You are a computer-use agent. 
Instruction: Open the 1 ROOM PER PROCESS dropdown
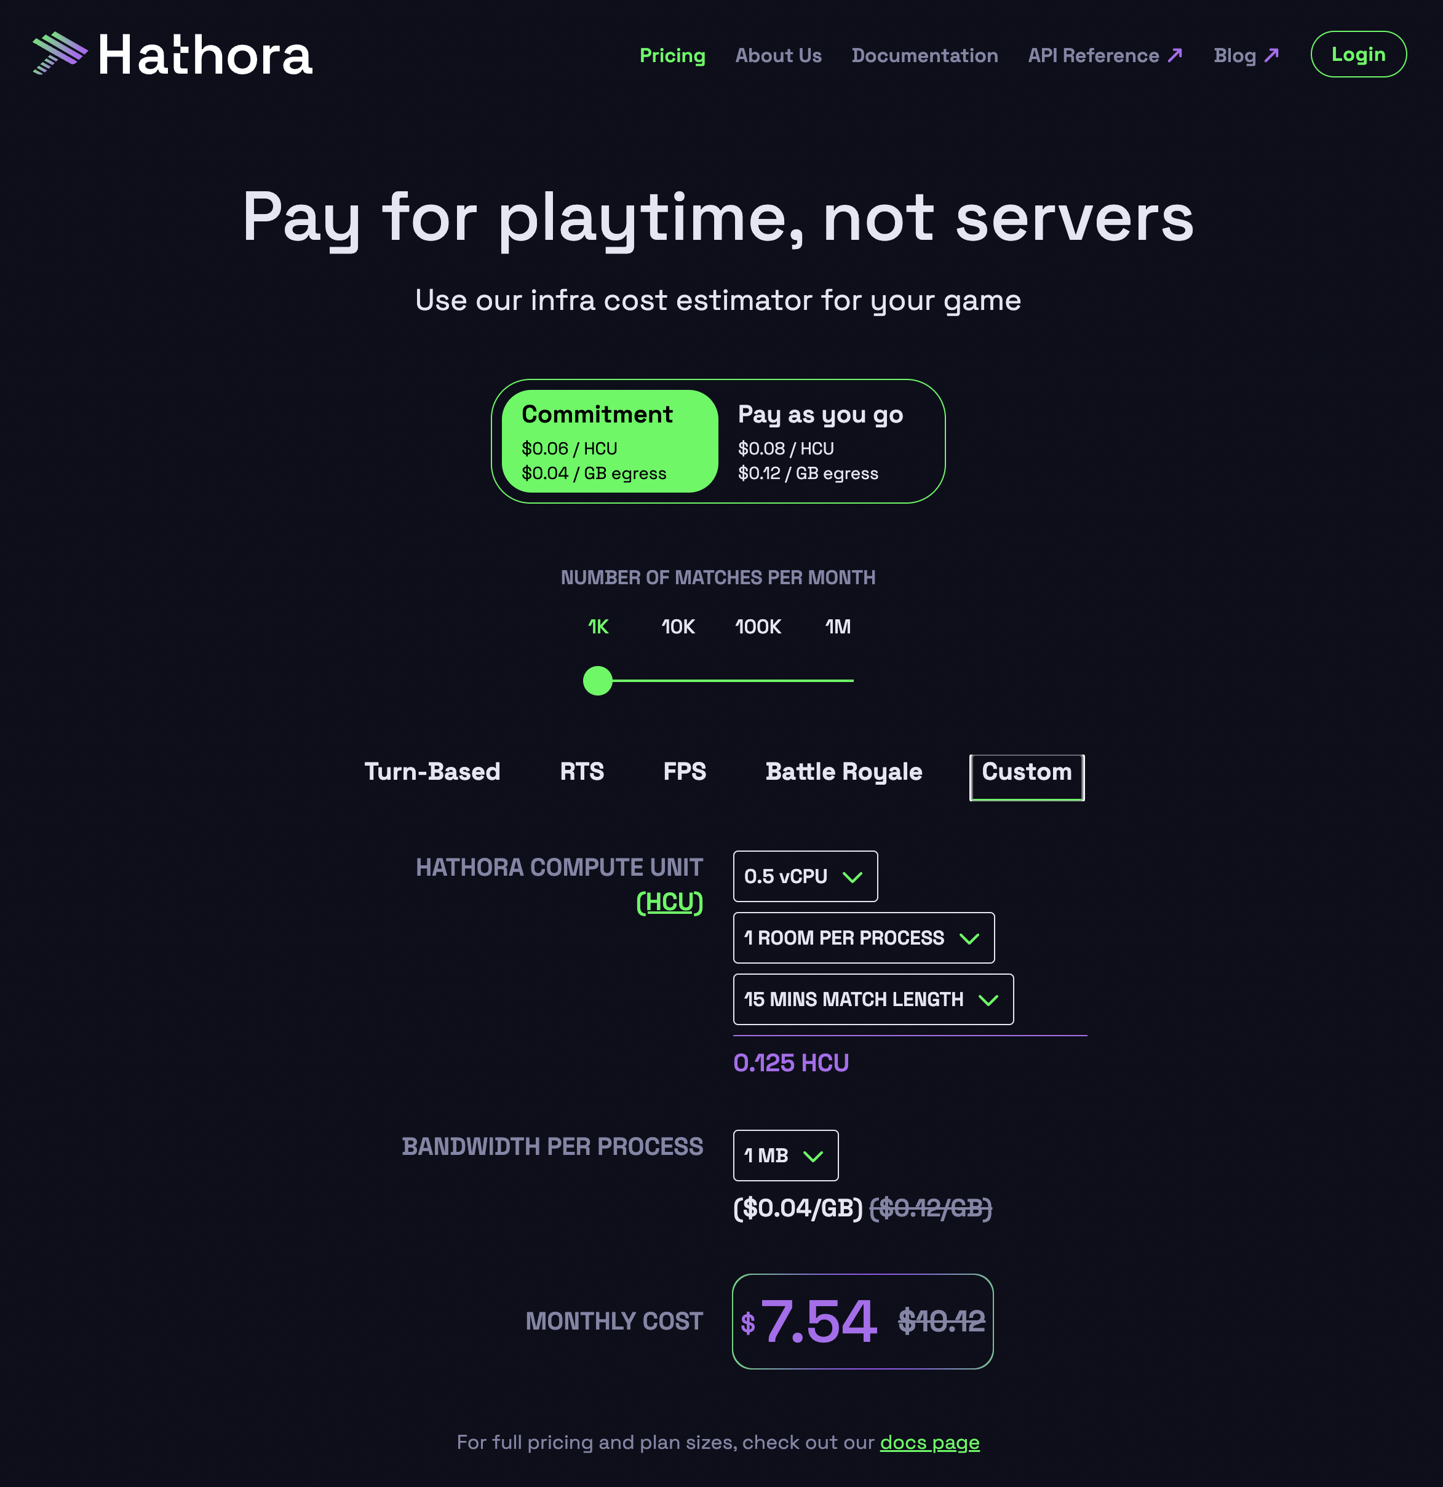coord(864,938)
